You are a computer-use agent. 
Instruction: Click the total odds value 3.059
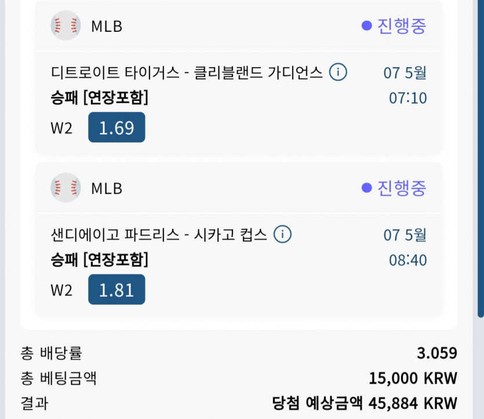[x=437, y=353]
